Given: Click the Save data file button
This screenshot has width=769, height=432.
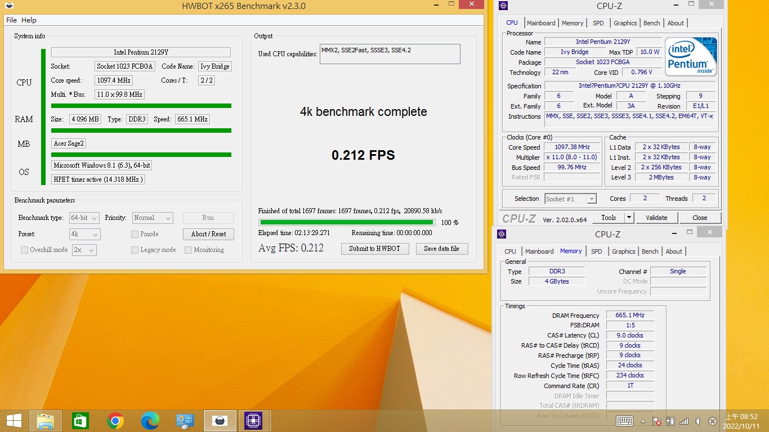Looking at the screenshot, I should click(441, 249).
